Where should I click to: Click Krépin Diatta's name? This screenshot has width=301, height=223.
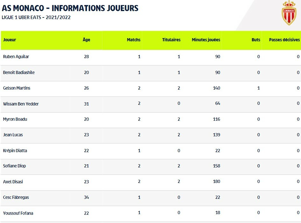click(x=15, y=151)
